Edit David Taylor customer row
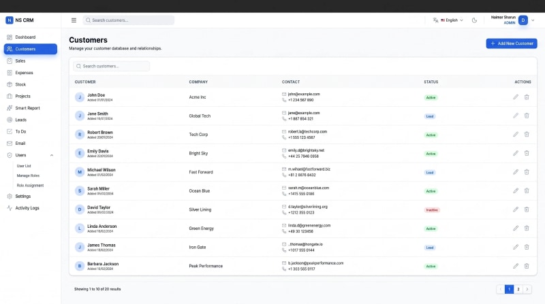The width and height of the screenshot is (545, 304). click(516, 209)
